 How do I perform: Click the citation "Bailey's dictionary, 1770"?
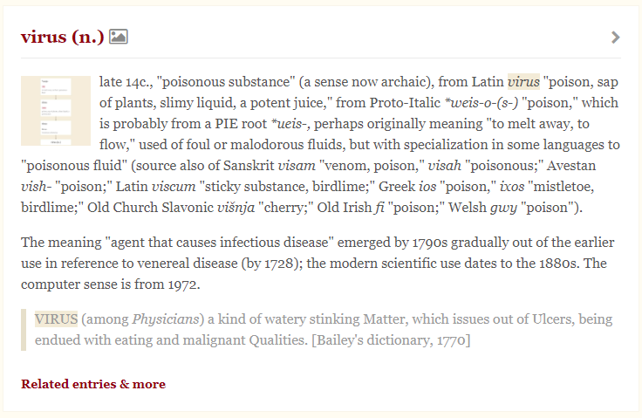coord(391,340)
